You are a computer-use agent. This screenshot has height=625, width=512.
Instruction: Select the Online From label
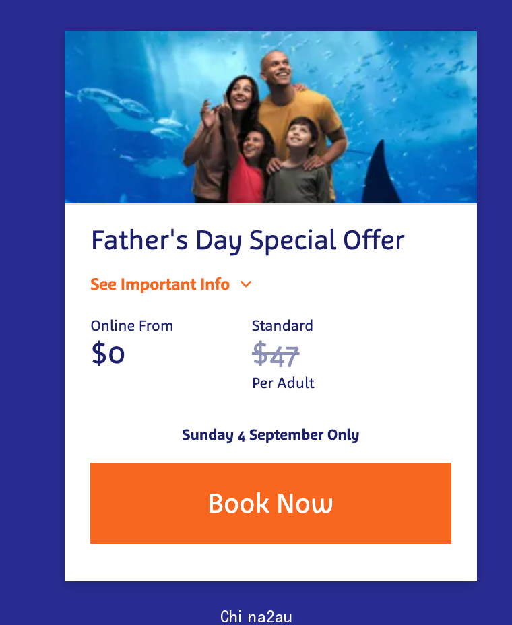point(132,326)
